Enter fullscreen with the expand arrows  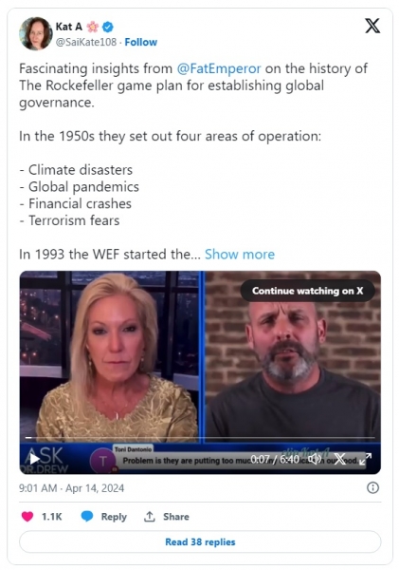pyautogui.click(x=365, y=459)
